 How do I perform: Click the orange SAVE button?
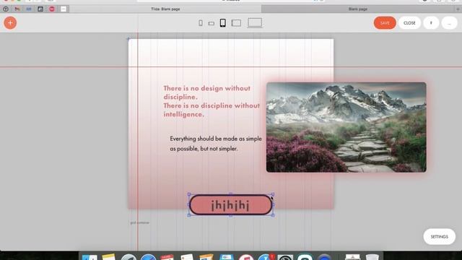tap(385, 22)
